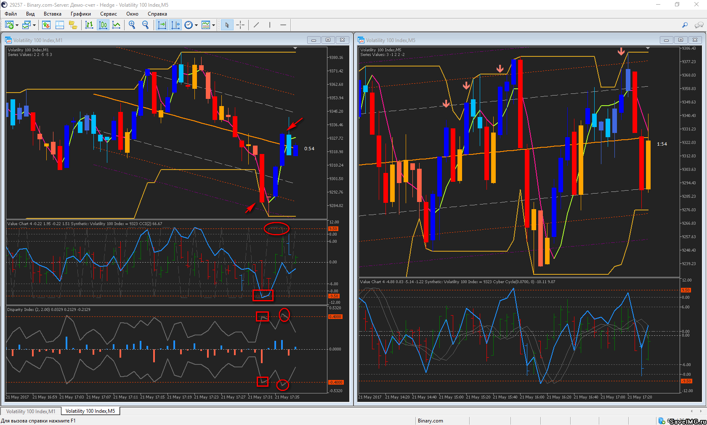Click the line chart icon
This screenshot has width=707, height=425.
117,25
